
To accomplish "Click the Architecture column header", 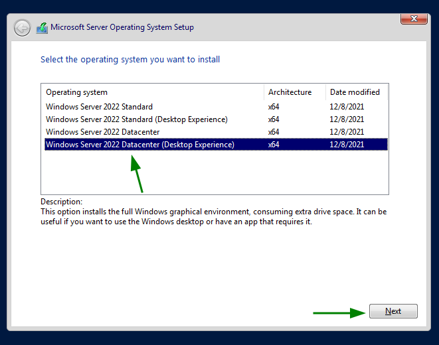I will [x=295, y=92].
